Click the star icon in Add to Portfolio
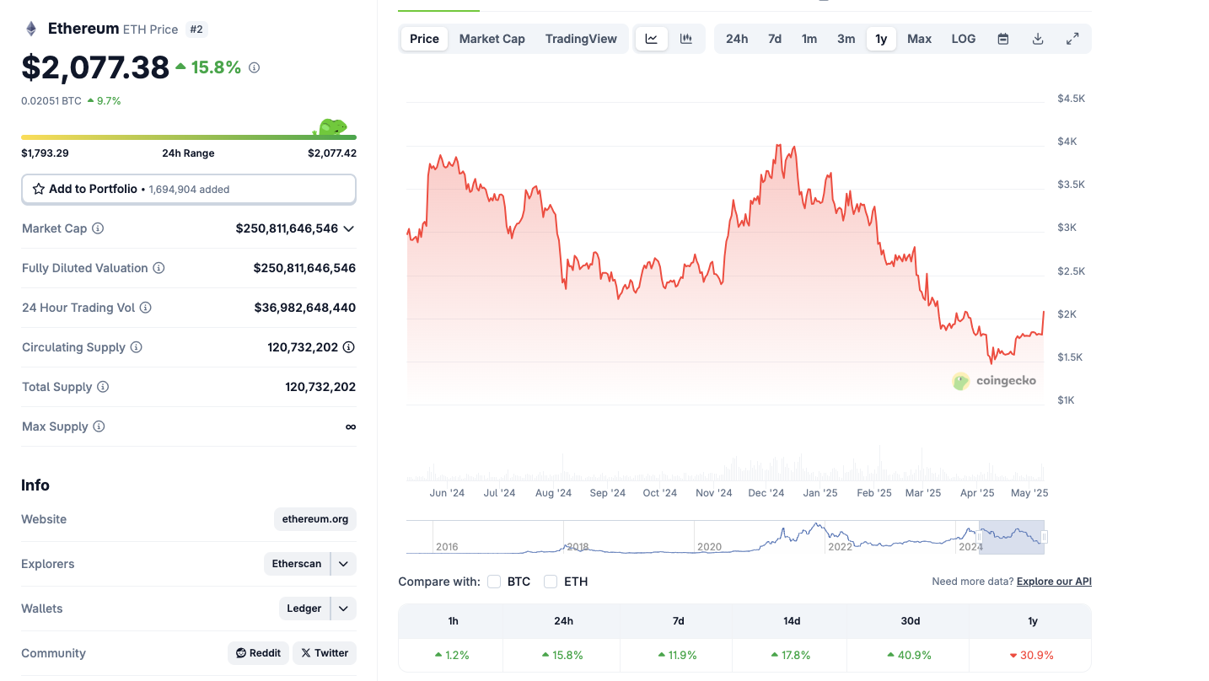 [39, 189]
